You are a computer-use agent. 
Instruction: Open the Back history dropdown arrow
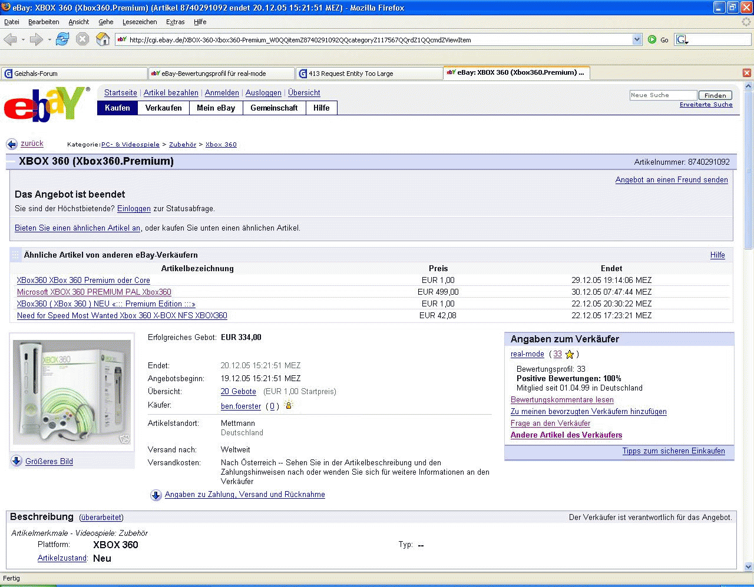pyautogui.click(x=23, y=40)
